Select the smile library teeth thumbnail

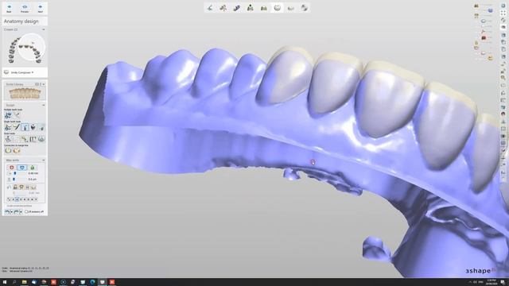click(25, 94)
